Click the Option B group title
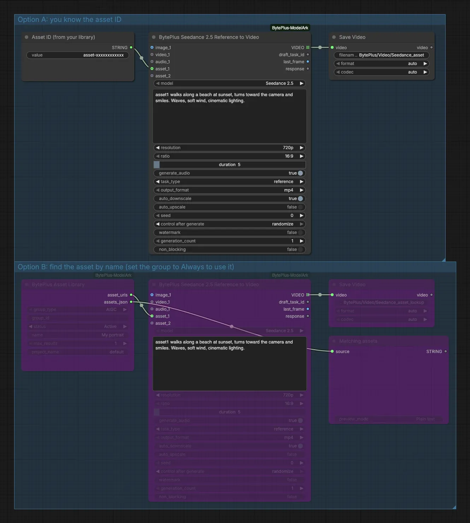Image resolution: width=470 pixels, height=523 pixels. pyautogui.click(x=126, y=267)
